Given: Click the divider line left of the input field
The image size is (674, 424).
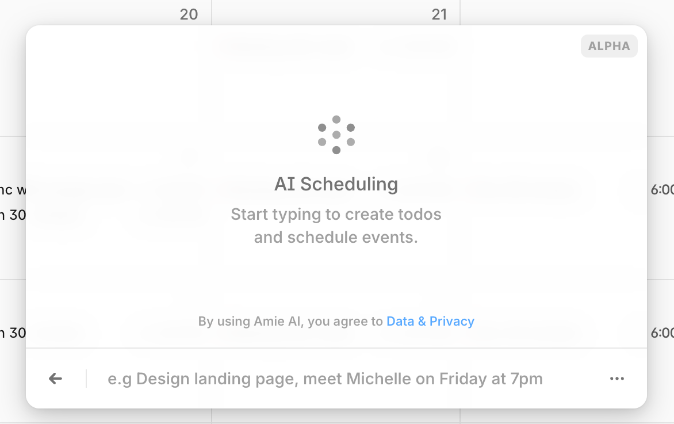Looking at the screenshot, I should tap(85, 378).
